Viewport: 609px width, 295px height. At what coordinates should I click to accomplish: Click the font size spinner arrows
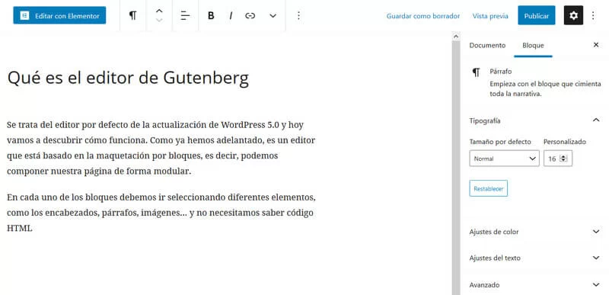564,159
